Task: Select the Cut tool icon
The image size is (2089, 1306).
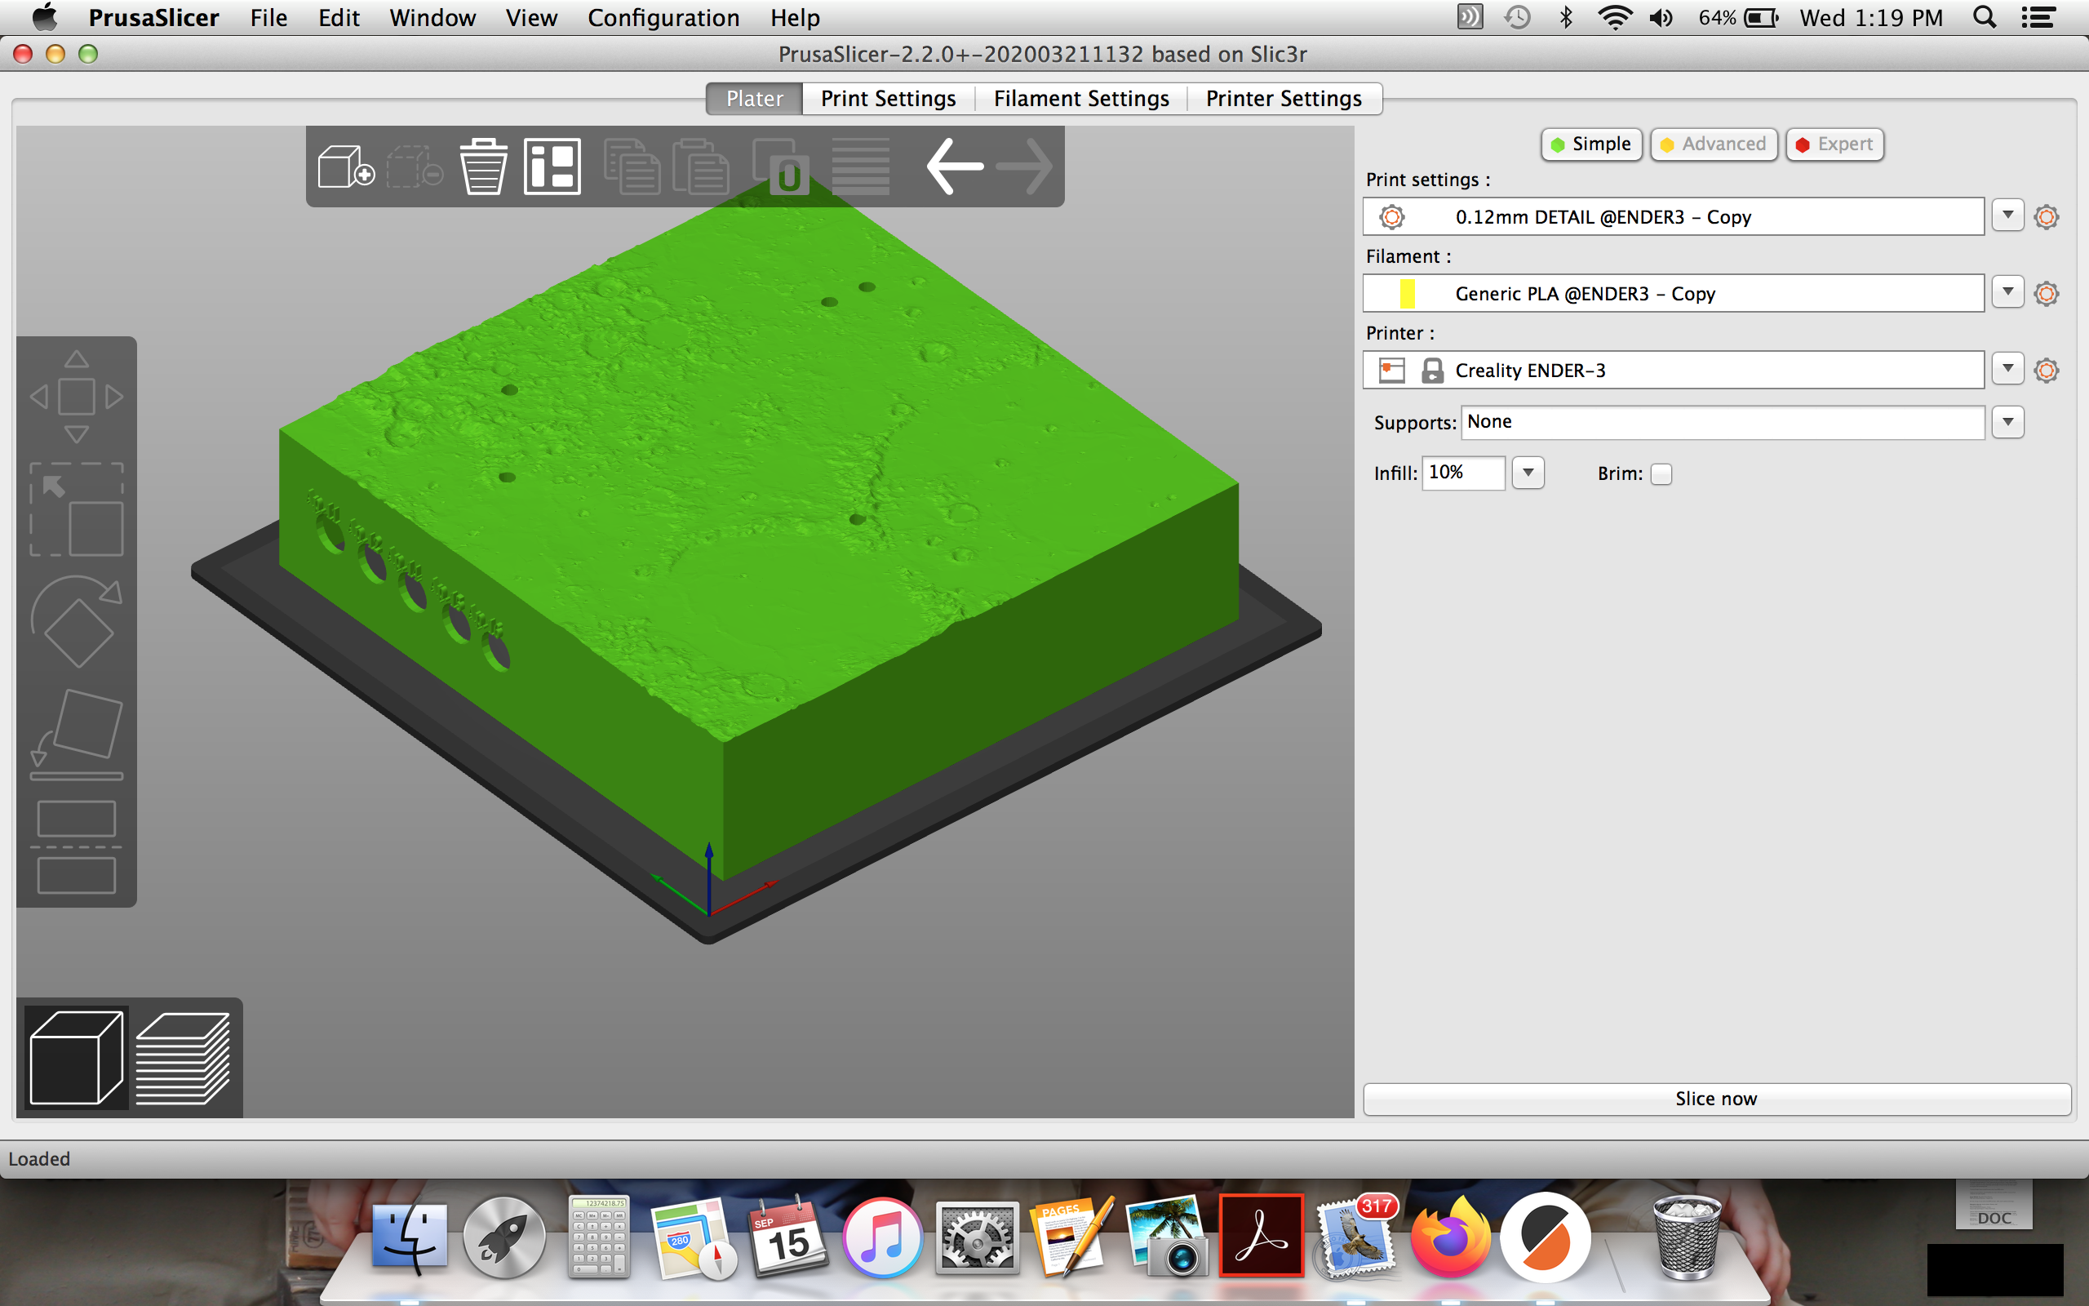Action: pyautogui.click(x=76, y=846)
